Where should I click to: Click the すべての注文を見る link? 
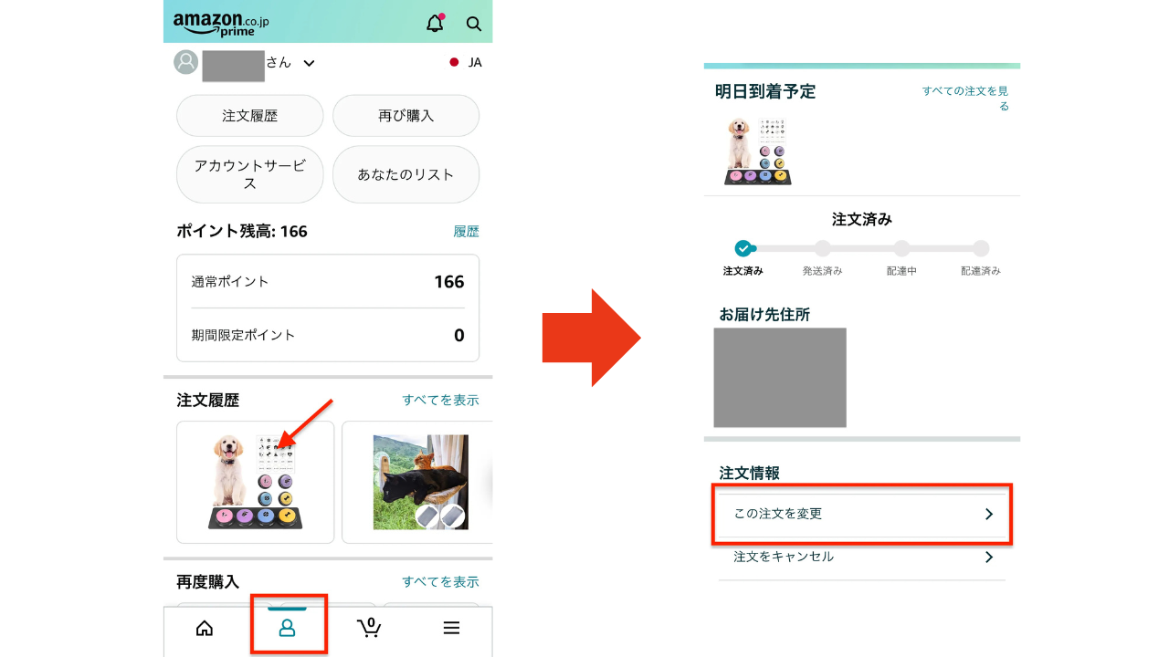964,98
